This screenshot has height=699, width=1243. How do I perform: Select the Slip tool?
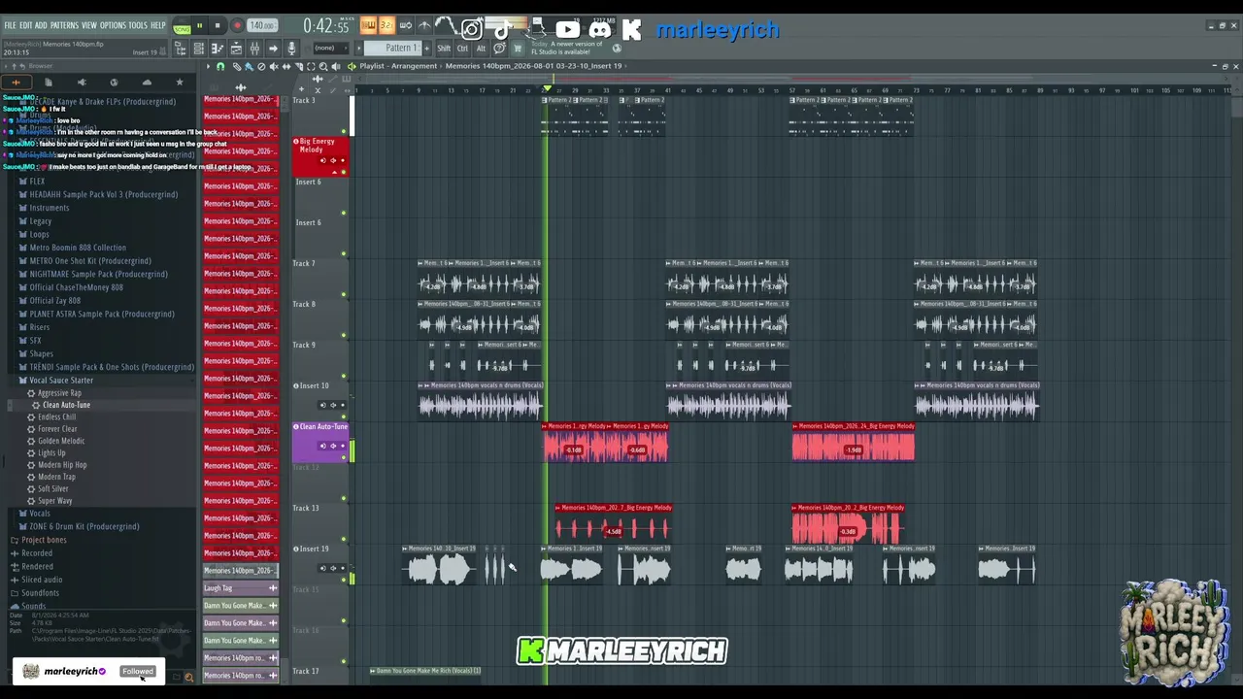[x=286, y=66]
